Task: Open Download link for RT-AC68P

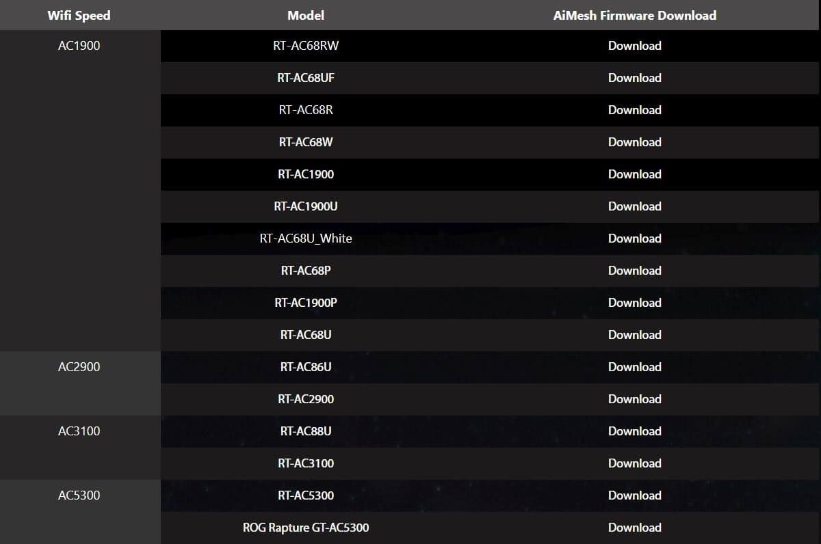Action: coord(634,271)
